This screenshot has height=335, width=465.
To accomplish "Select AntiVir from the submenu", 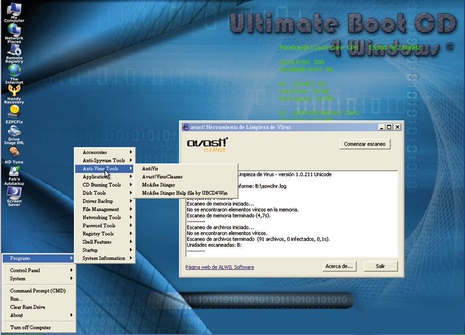I will [187, 168].
